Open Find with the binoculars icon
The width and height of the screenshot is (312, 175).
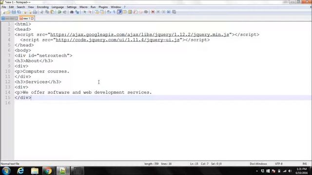[x=72, y=12]
